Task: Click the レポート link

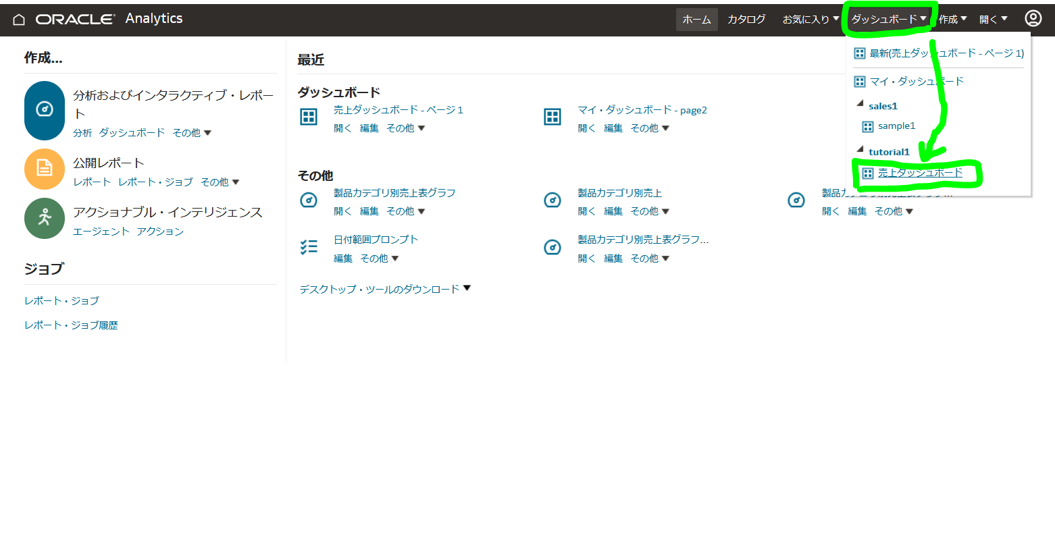Action: pos(92,182)
